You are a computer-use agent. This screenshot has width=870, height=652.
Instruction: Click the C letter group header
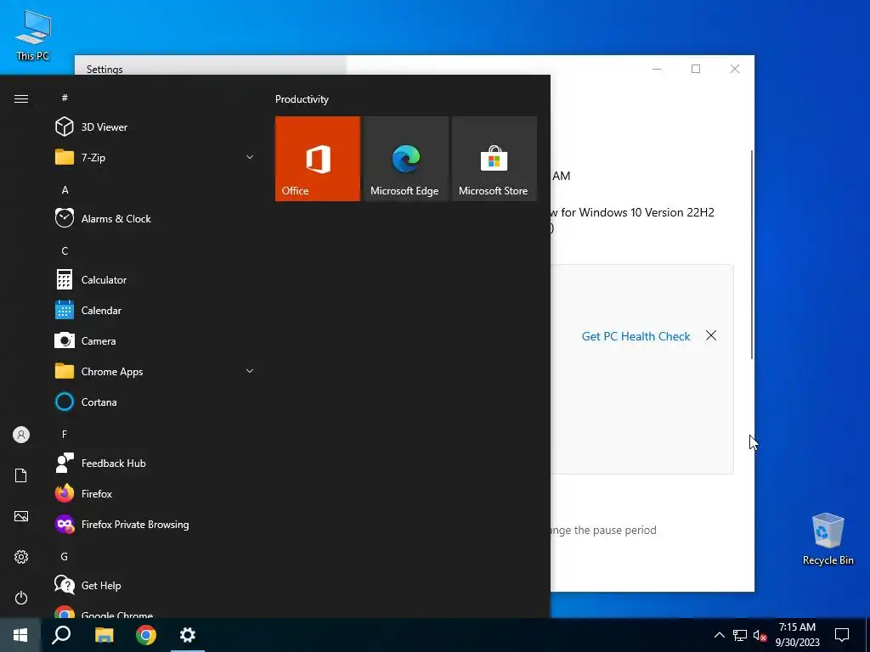pos(65,250)
